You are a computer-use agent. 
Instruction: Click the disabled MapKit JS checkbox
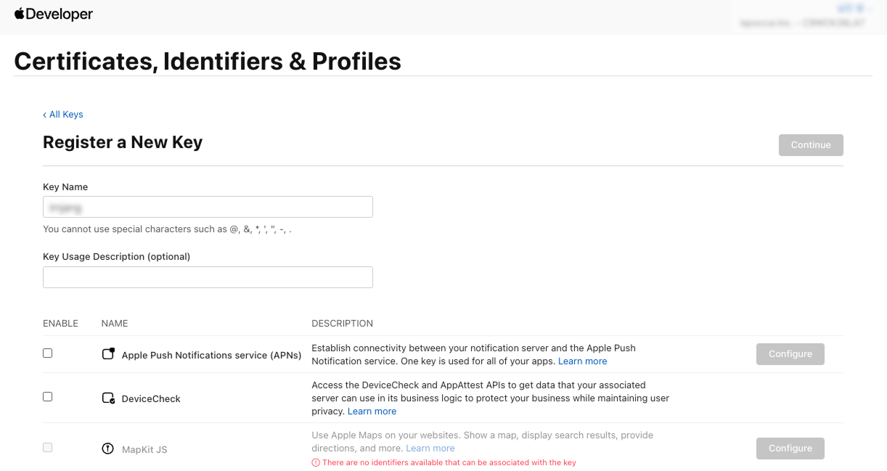coord(48,448)
